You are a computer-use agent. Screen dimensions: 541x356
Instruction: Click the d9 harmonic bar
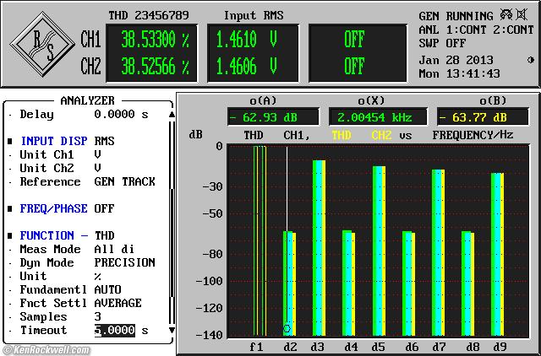pos(498,255)
